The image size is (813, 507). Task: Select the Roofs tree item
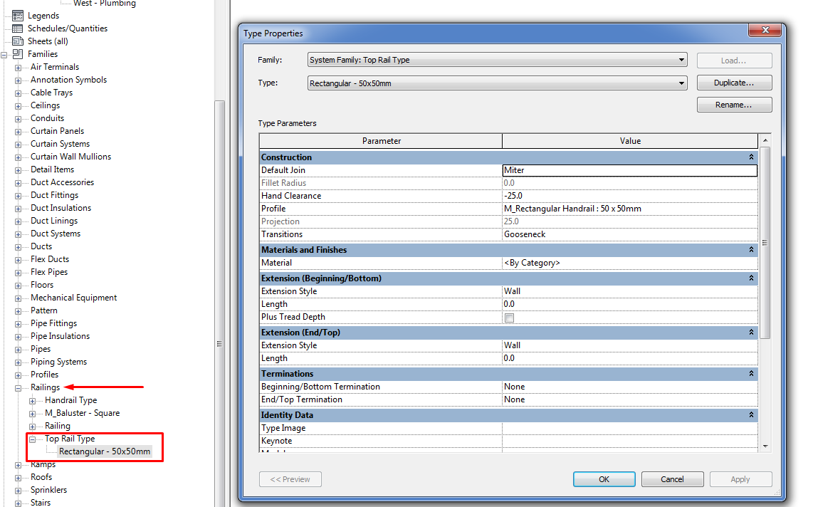coord(41,477)
